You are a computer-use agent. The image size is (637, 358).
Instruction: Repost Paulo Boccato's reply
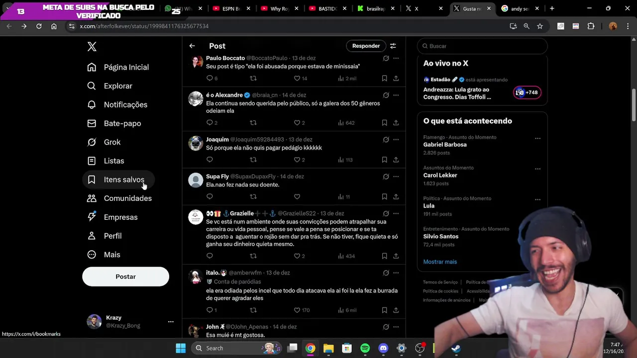[x=253, y=78]
